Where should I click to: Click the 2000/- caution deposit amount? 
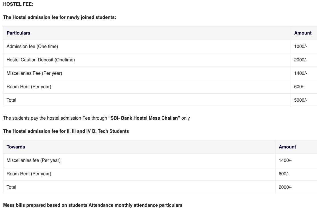point(300,60)
